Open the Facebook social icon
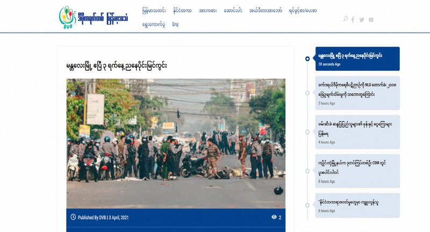The width and height of the screenshot is (430, 232). coord(353,20)
